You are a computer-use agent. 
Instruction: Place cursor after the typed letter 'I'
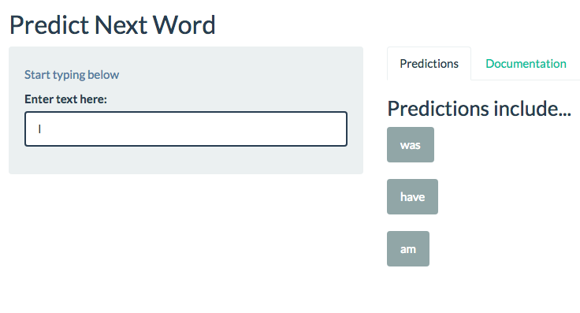[42, 129]
